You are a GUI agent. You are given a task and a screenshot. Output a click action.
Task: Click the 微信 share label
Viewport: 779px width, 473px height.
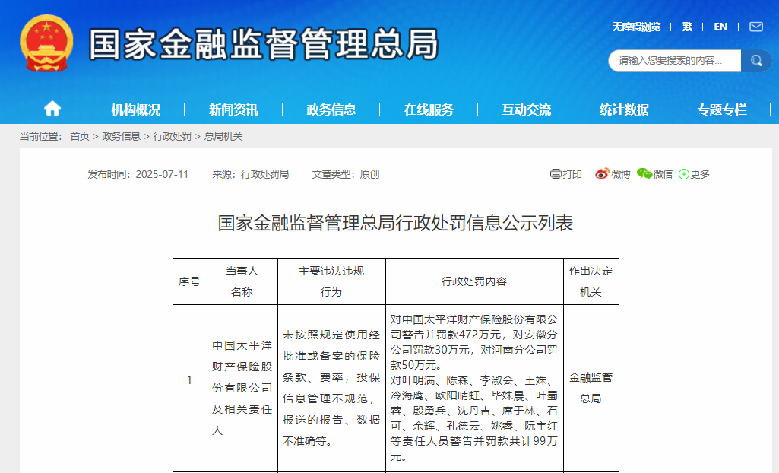point(663,174)
